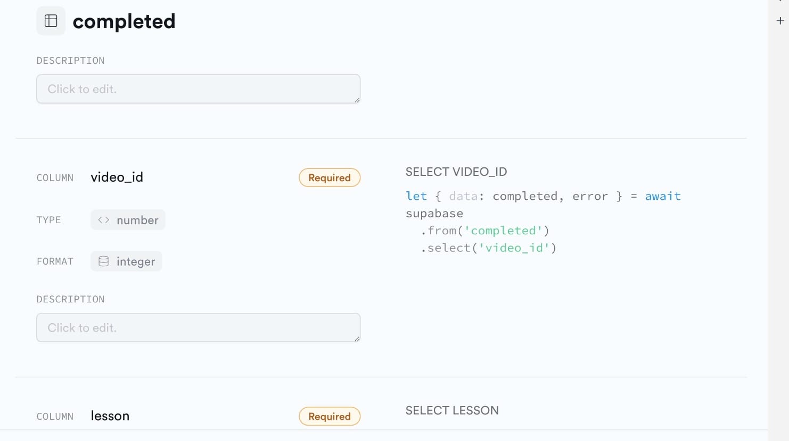Grab the resize handle of the table description box
This screenshot has height=441, width=789.
357,100
